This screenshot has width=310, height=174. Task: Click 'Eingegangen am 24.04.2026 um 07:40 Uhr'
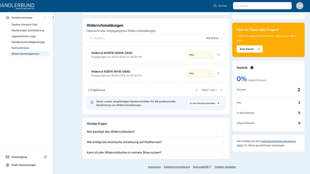(x=117, y=75)
